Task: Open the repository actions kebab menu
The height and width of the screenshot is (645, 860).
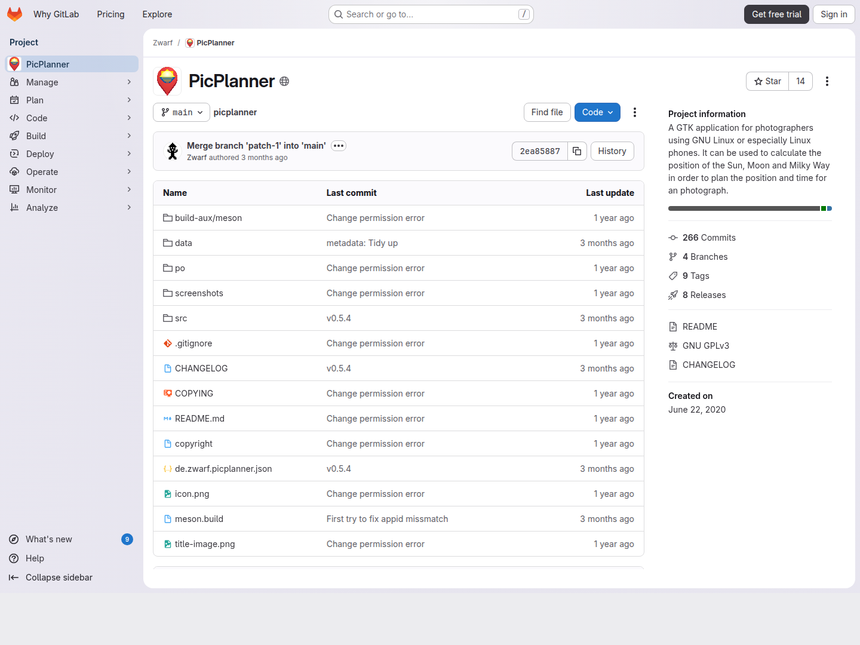Action: 635,112
